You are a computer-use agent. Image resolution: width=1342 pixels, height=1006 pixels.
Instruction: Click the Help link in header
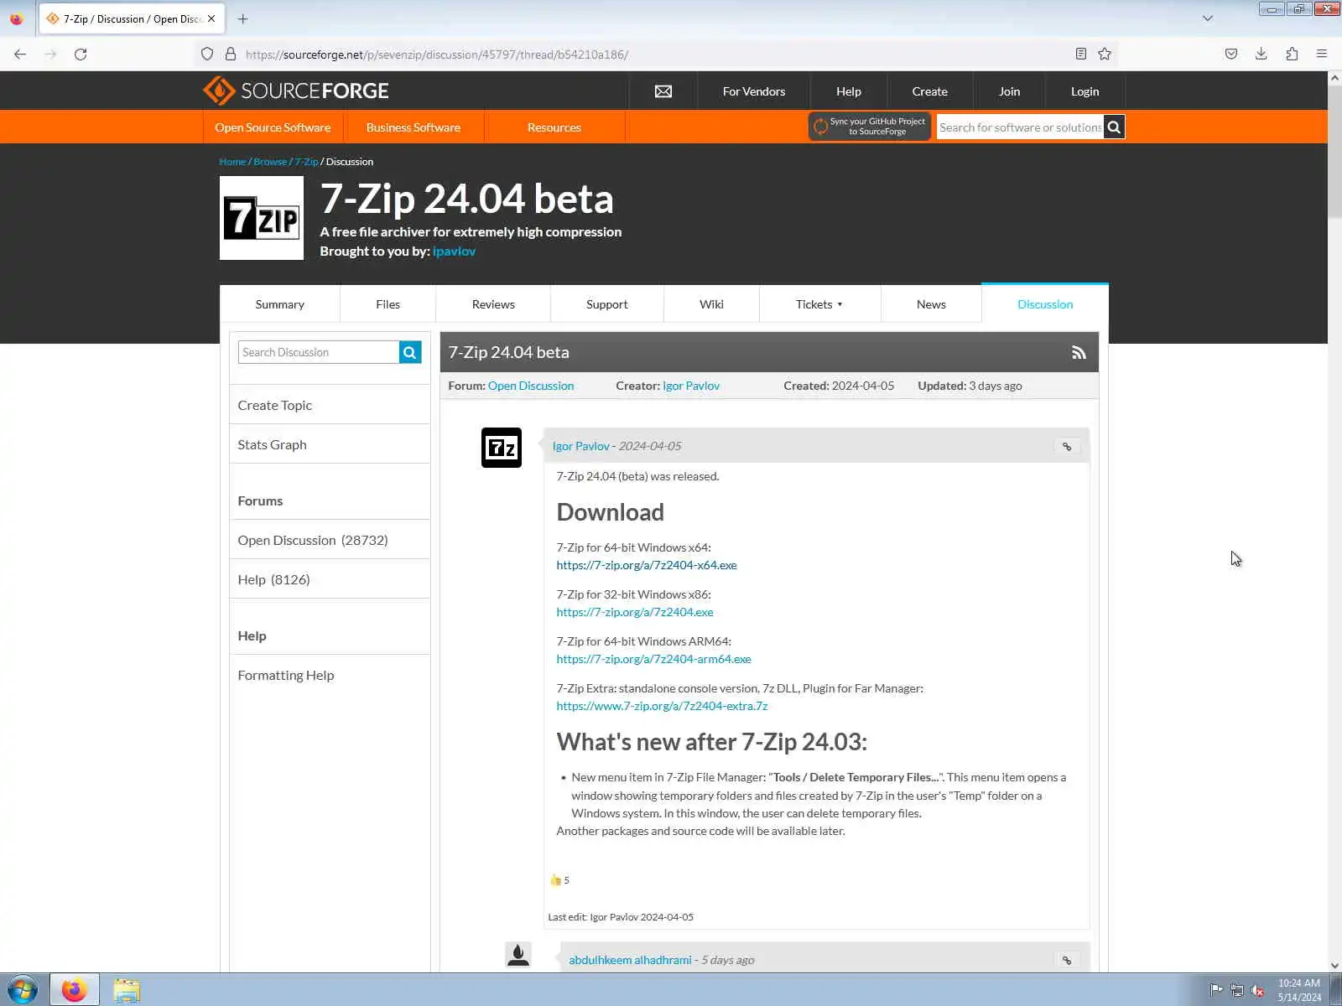849,91
